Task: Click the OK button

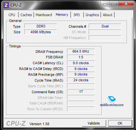Action: coord(120,123)
